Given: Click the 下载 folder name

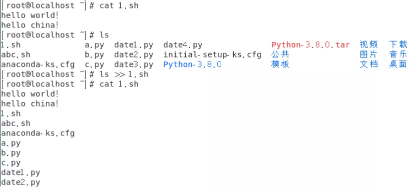Looking at the screenshot, I should [x=398, y=45].
